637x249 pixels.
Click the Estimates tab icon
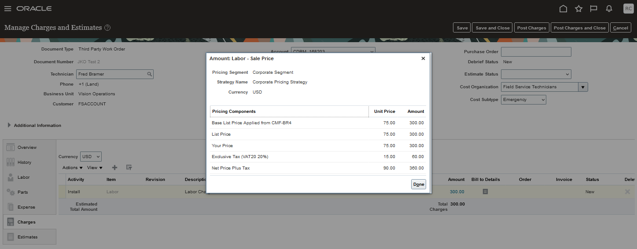(11, 237)
